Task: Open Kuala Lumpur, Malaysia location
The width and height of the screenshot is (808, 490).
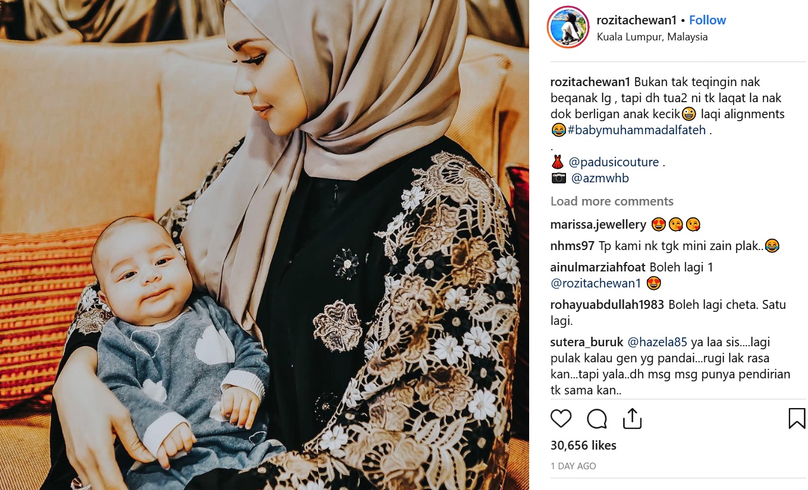Action: pos(652,37)
